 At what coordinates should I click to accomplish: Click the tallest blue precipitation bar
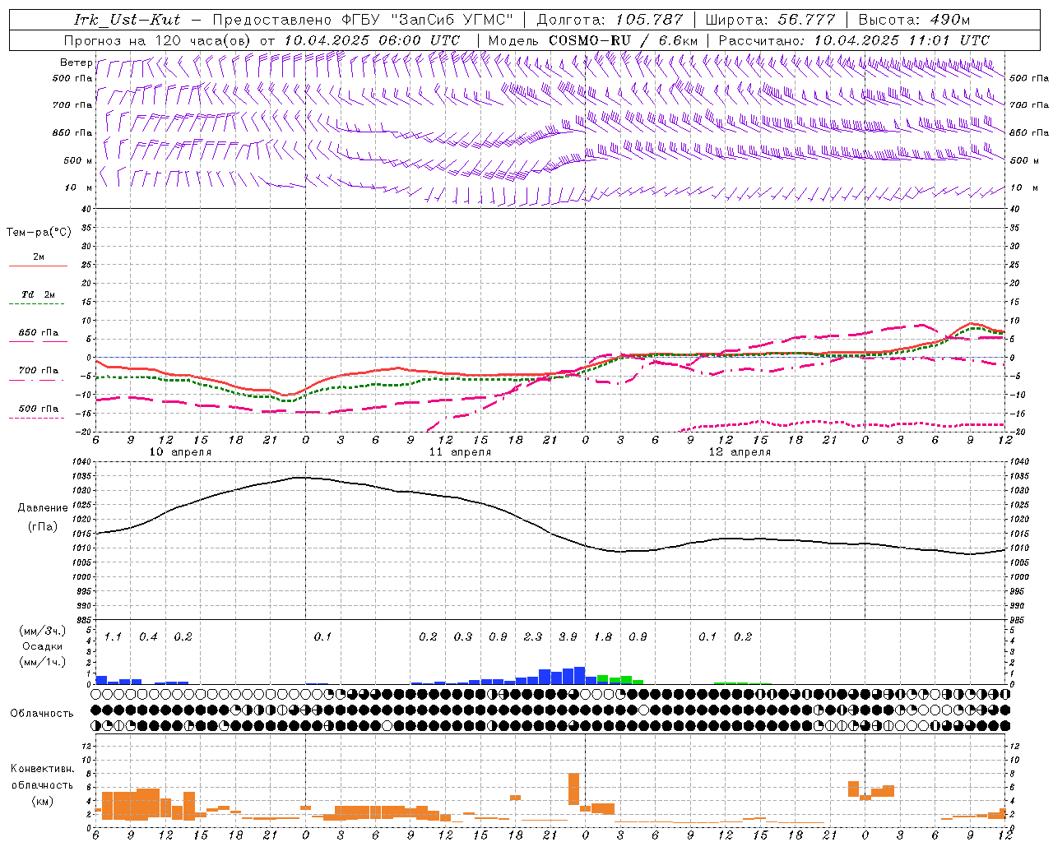[579, 675]
